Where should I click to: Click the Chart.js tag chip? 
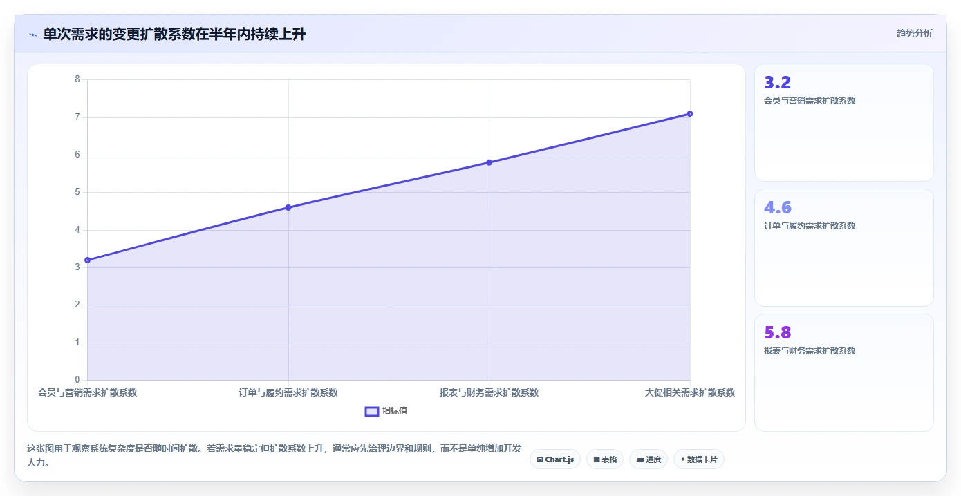tap(555, 459)
